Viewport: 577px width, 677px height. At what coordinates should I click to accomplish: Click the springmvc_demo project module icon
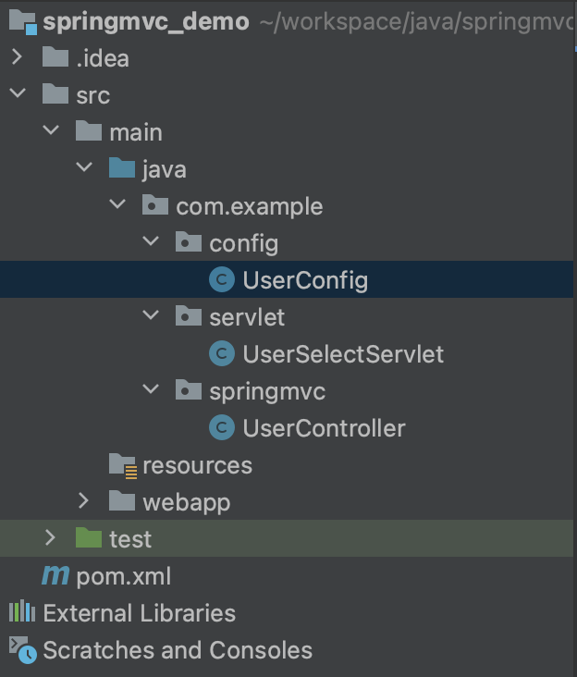[x=21, y=21]
